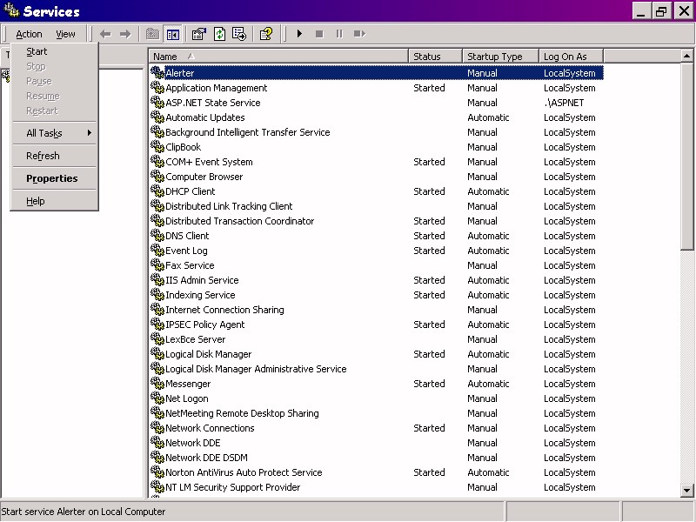Click the Export List toolbar icon
The height and width of the screenshot is (522, 696).
(239, 34)
